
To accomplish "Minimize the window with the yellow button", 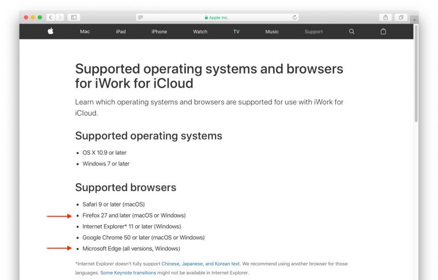I will click(33, 17).
